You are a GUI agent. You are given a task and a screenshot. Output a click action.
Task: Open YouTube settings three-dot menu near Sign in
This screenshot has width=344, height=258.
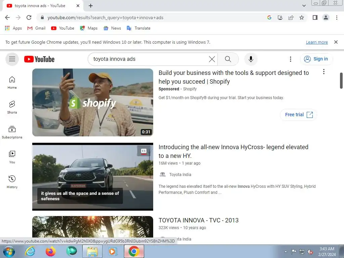[x=291, y=59]
